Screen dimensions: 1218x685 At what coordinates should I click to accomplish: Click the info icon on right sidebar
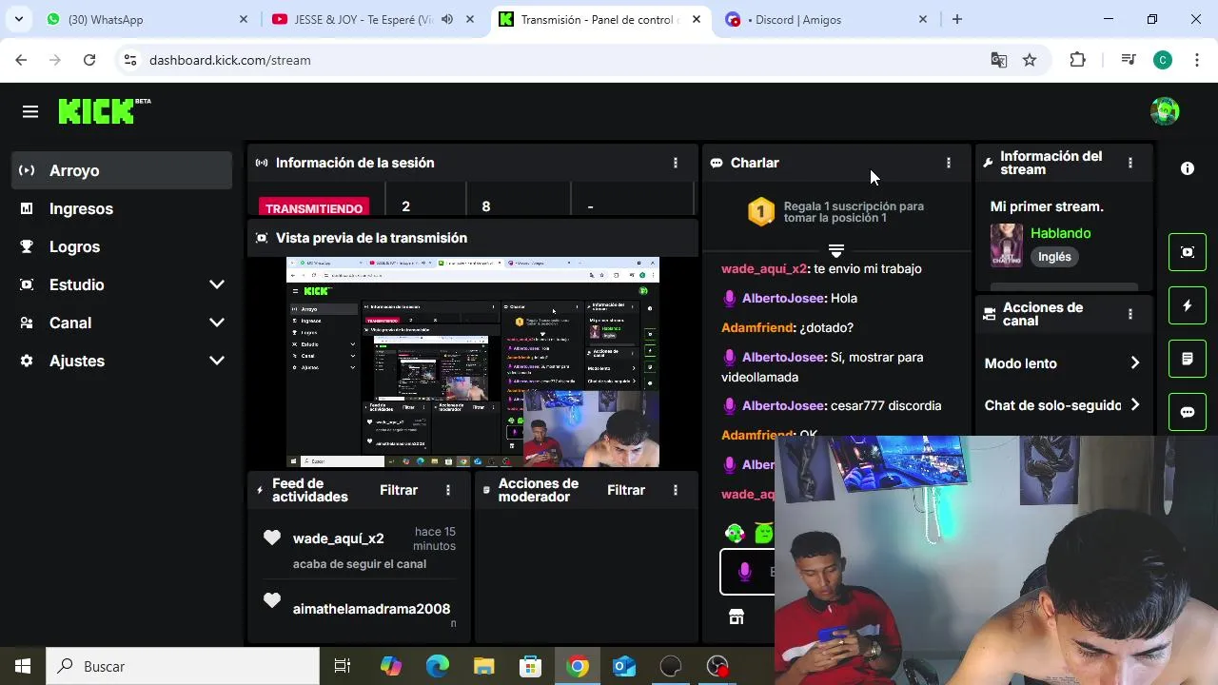pyautogui.click(x=1188, y=168)
